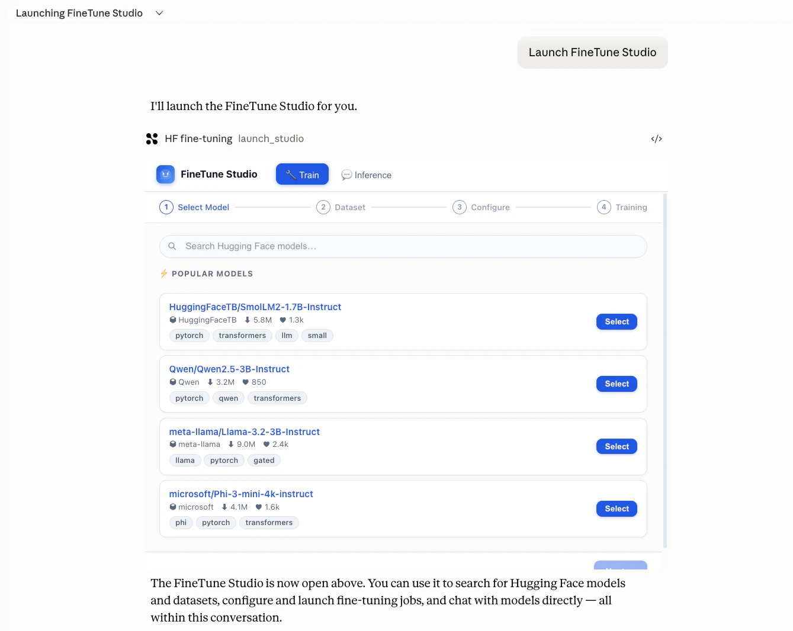Open Qwen/Qwen2.5-3B-Instruct model link
The width and height of the screenshot is (793, 631).
(x=229, y=369)
